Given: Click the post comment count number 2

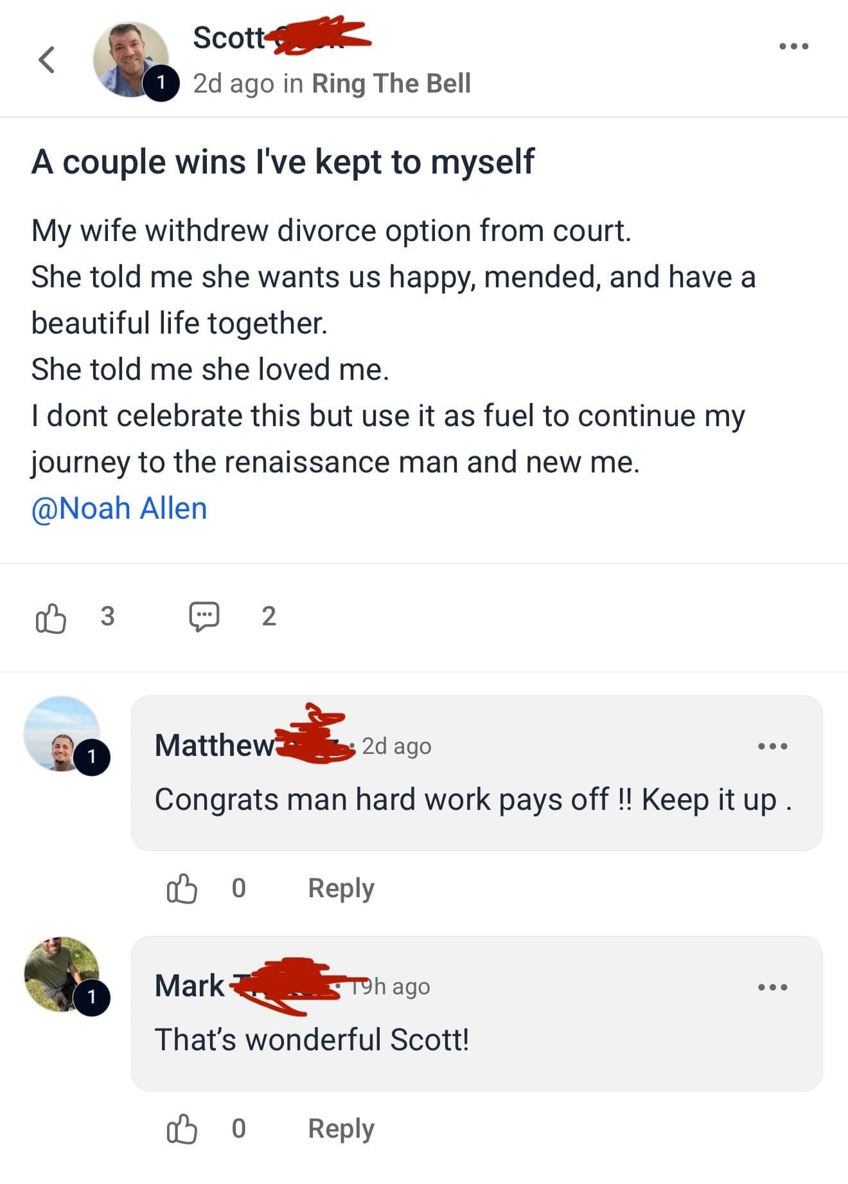Looking at the screenshot, I should 269,616.
